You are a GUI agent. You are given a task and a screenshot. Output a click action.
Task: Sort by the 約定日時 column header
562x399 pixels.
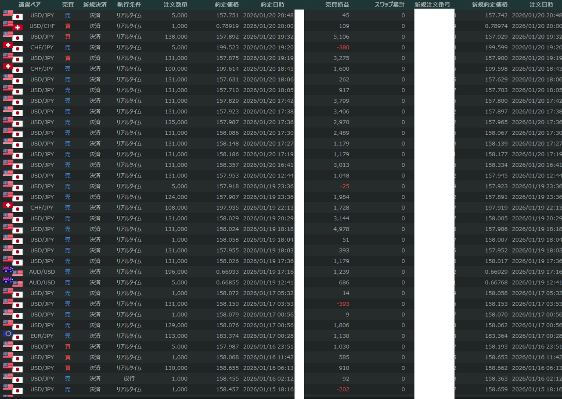pyautogui.click(x=272, y=5)
